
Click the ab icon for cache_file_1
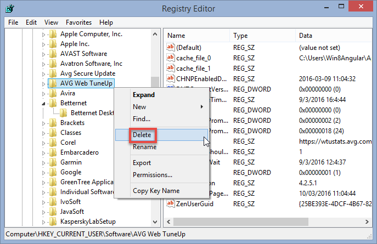click(x=171, y=68)
